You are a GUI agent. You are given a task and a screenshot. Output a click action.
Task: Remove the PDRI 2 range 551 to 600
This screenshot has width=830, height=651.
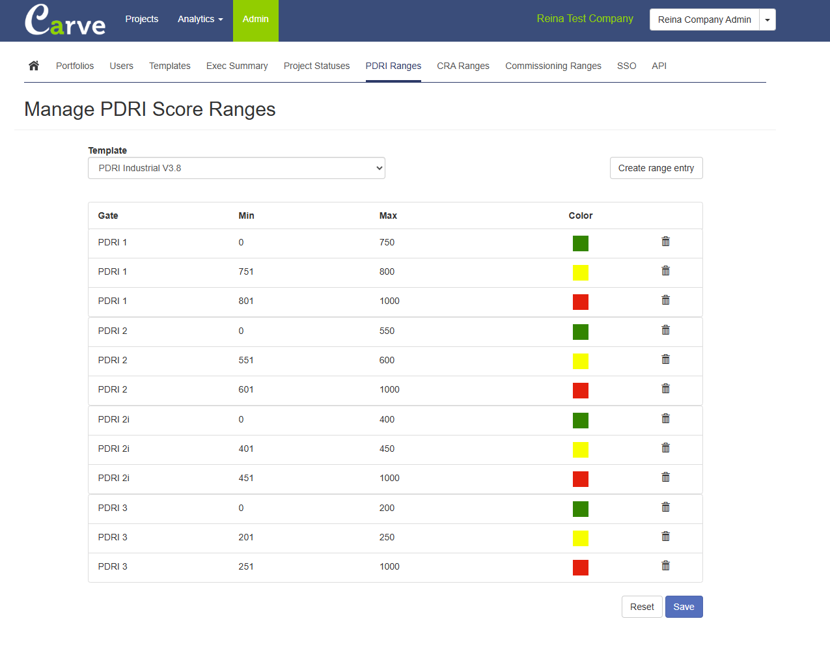(665, 359)
